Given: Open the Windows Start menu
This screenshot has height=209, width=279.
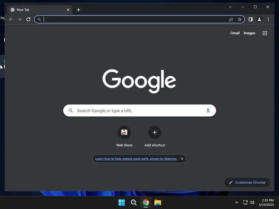Looking at the screenshot, I should click(x=122, y=202).
